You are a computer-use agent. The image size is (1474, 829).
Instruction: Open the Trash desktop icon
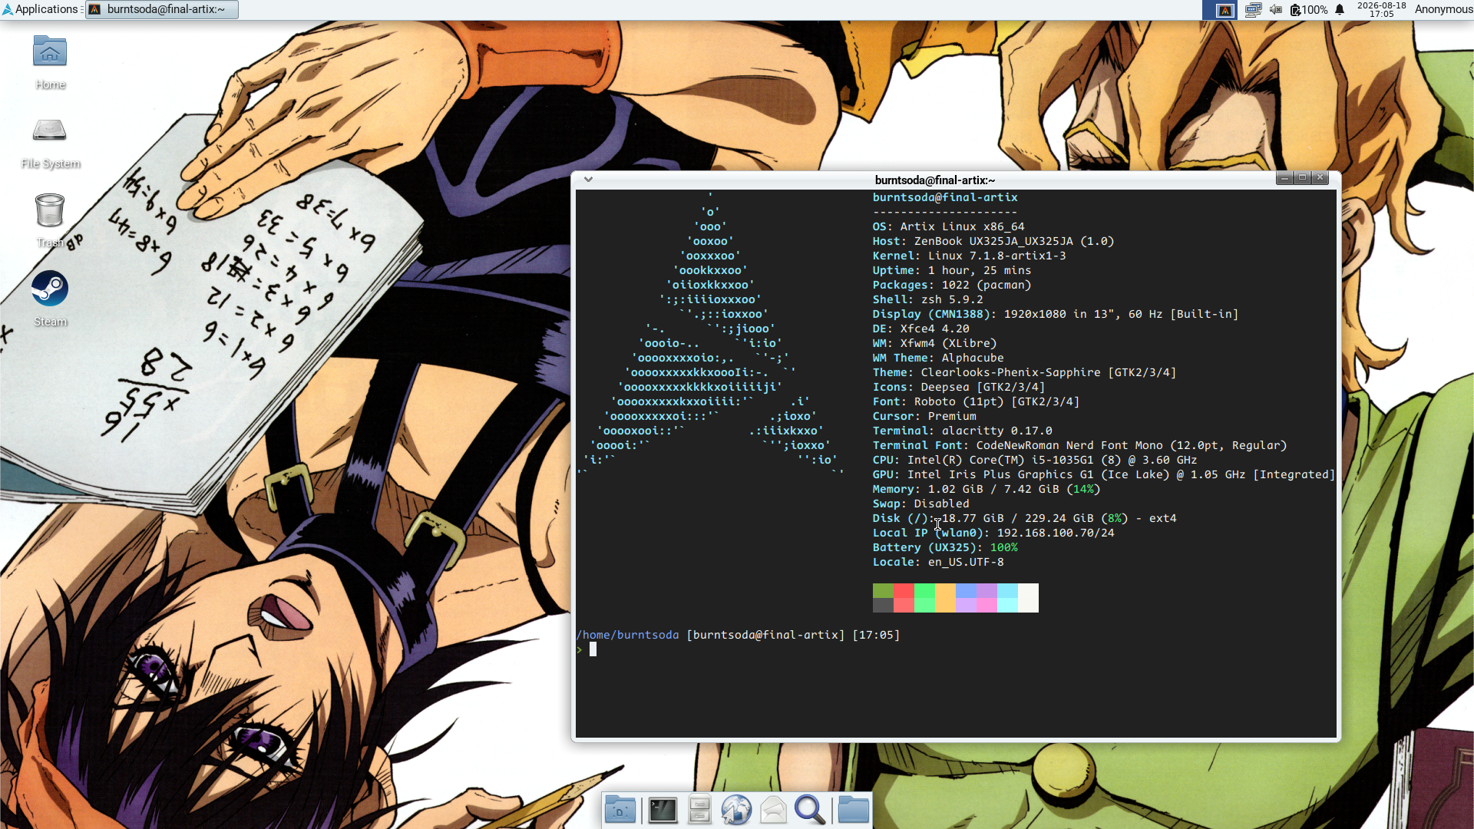50,222
